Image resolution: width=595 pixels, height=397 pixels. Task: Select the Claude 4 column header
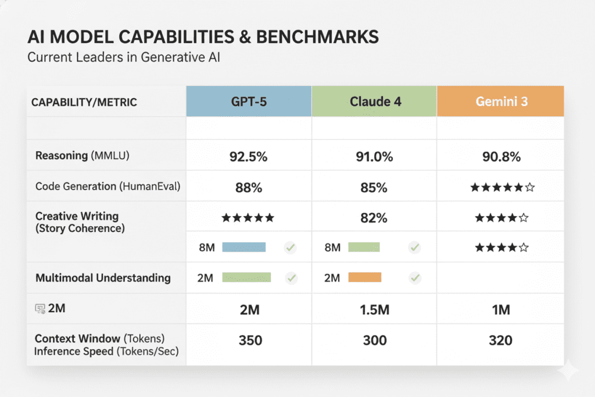375,102
